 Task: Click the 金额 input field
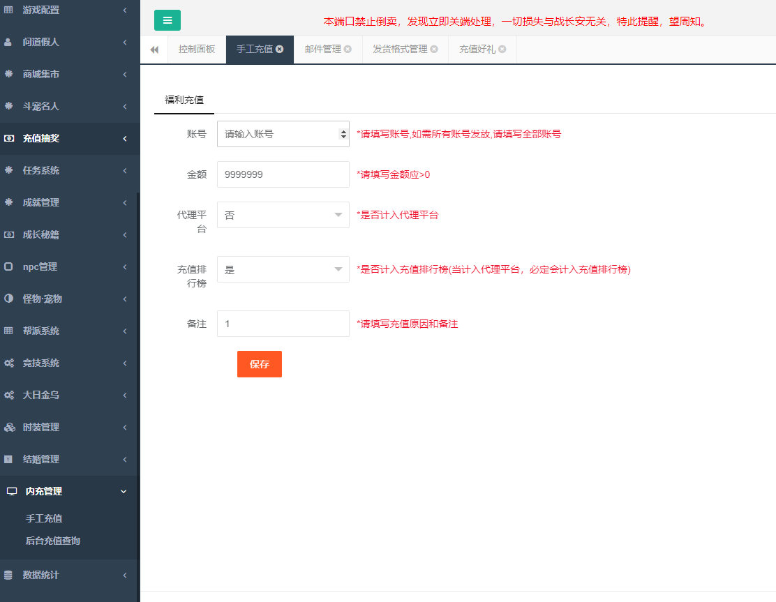click(x=283, y=174)
